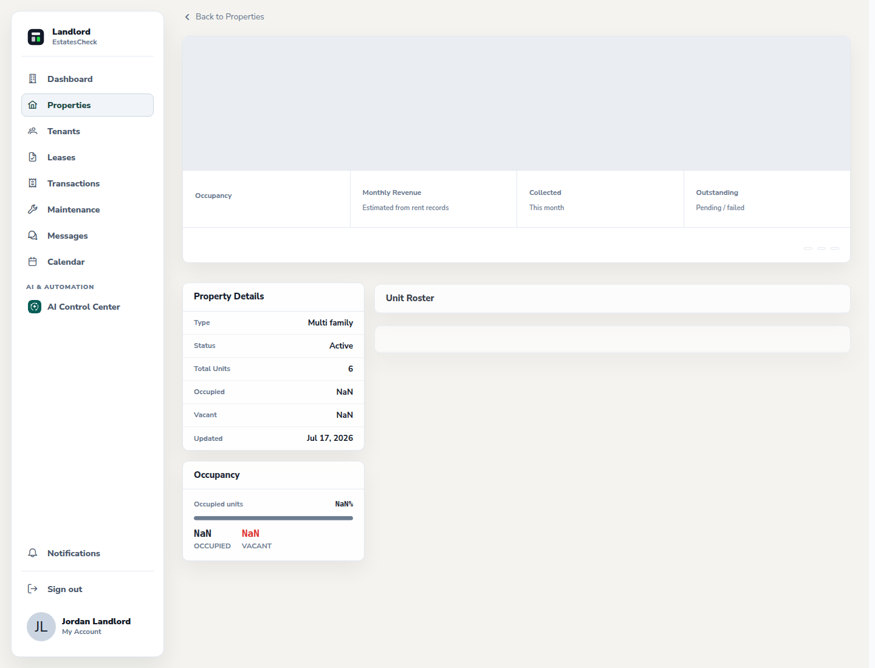Screen dimensions: 875x668
Task: Click the Properties house icon
Action: tap(33, 105)
